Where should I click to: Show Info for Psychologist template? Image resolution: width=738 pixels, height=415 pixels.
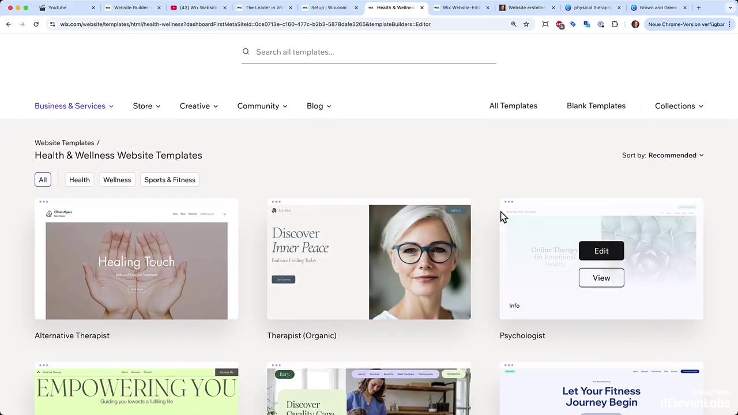pos(514,305)
